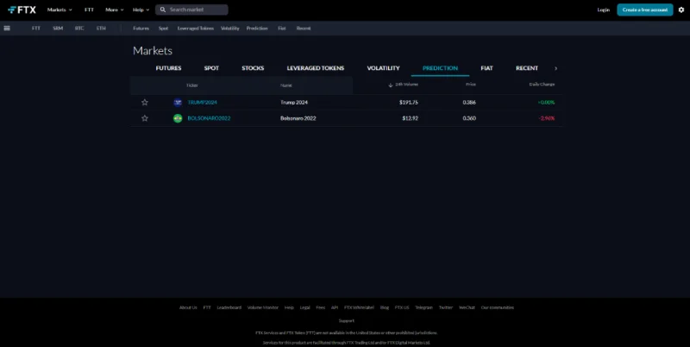690x347 pixels.
Task: Click Create a free account button
Action: coord(644,9)
